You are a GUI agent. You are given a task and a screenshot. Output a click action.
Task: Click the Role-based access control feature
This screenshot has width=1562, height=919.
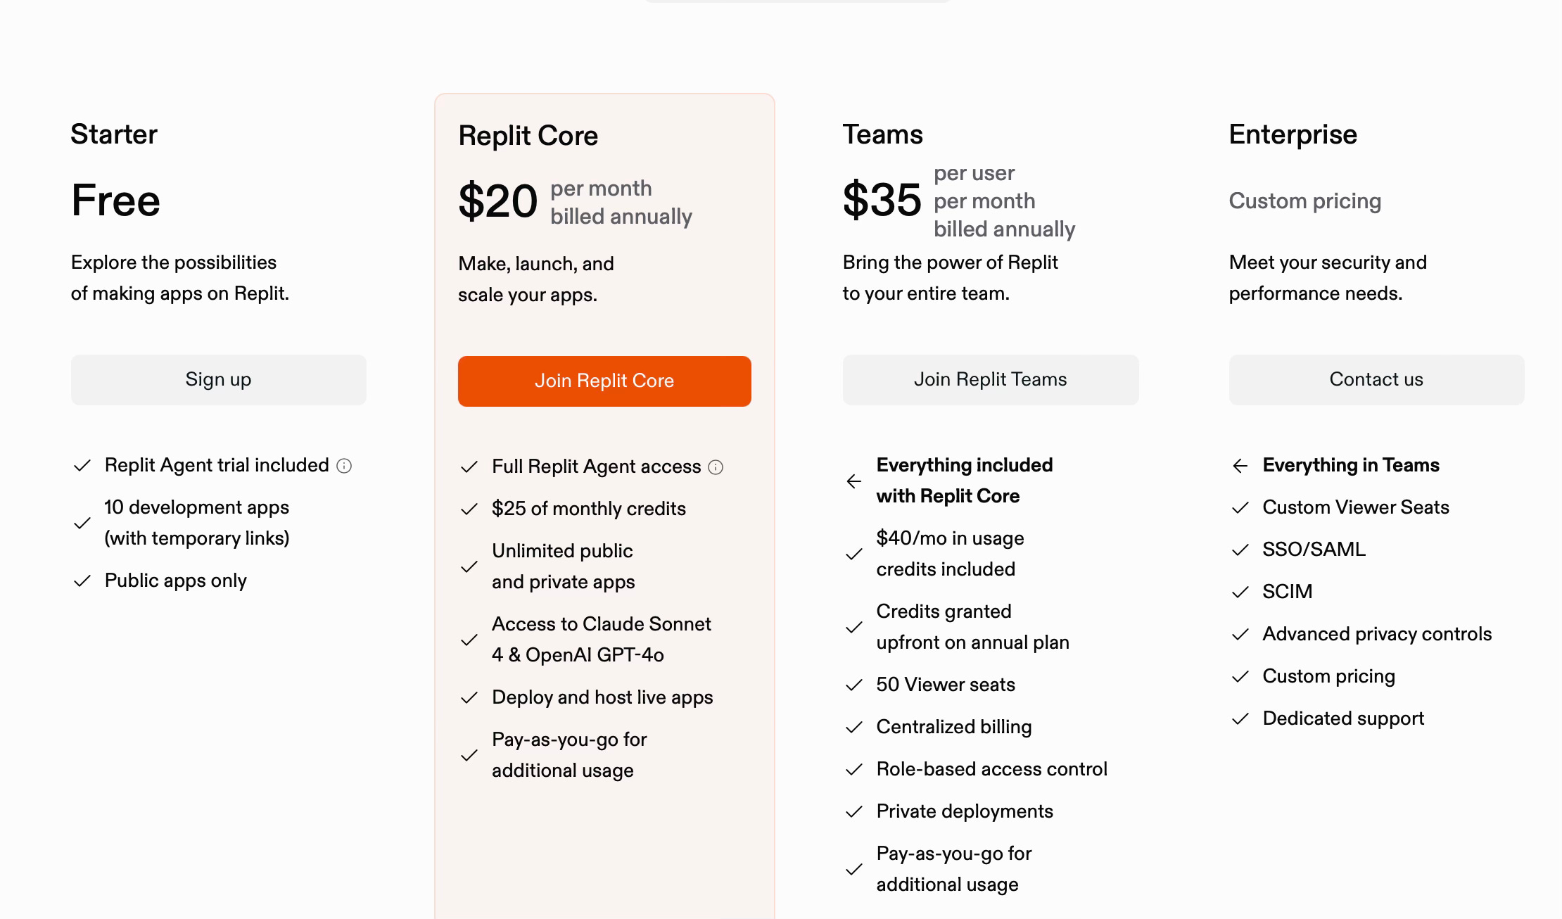992,769
